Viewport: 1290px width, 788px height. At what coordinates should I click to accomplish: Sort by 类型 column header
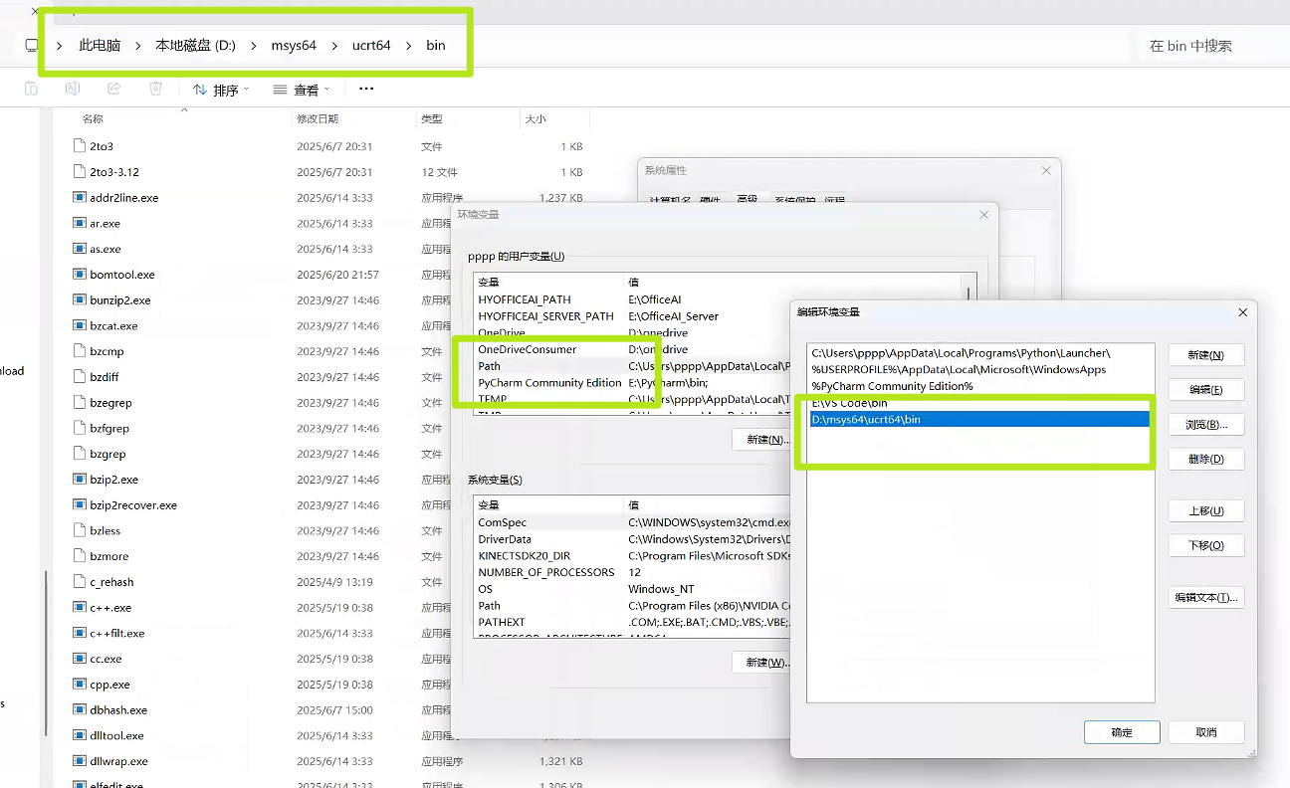(431, 119)
